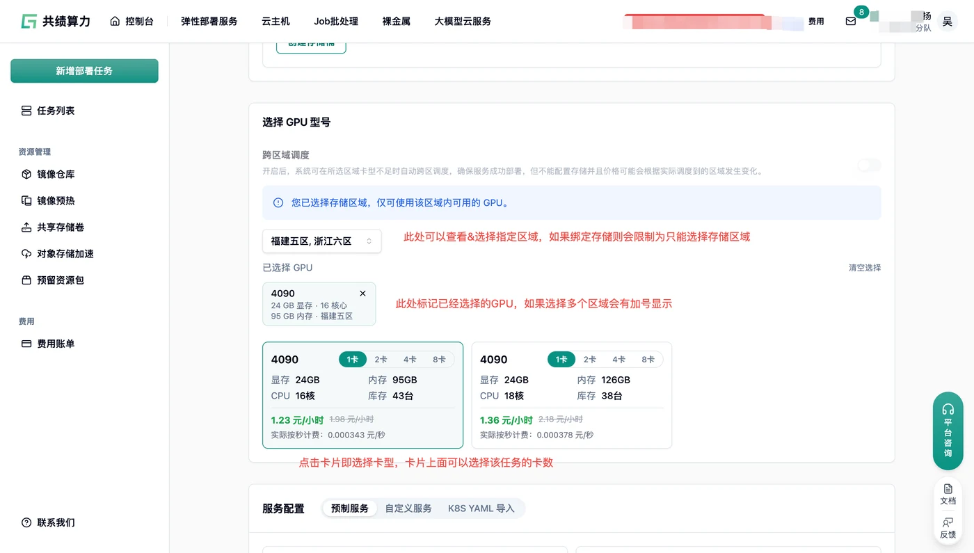Go to 弹性部署服务 in top navigation
Viewport: 974px width, 553px height.
pyautogui.click(x=209, y=22)
